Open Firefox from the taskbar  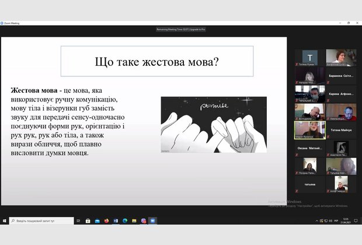click(x=106, y=221)
